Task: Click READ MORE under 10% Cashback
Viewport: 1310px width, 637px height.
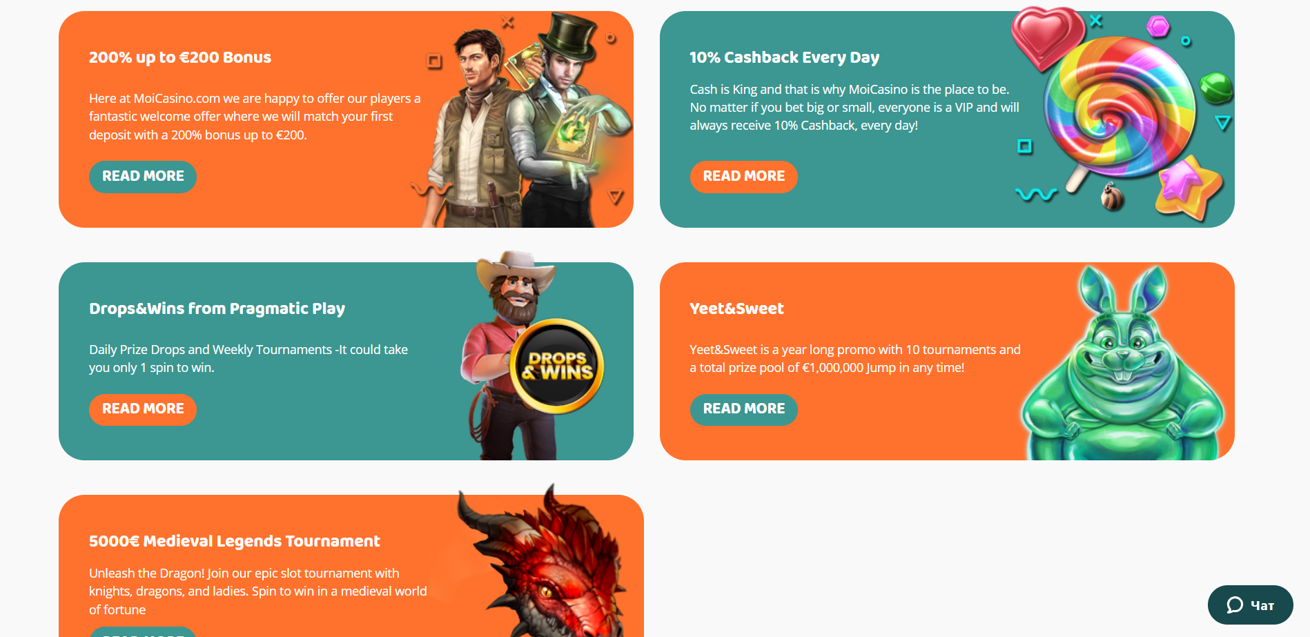Action: coord(743,177)
